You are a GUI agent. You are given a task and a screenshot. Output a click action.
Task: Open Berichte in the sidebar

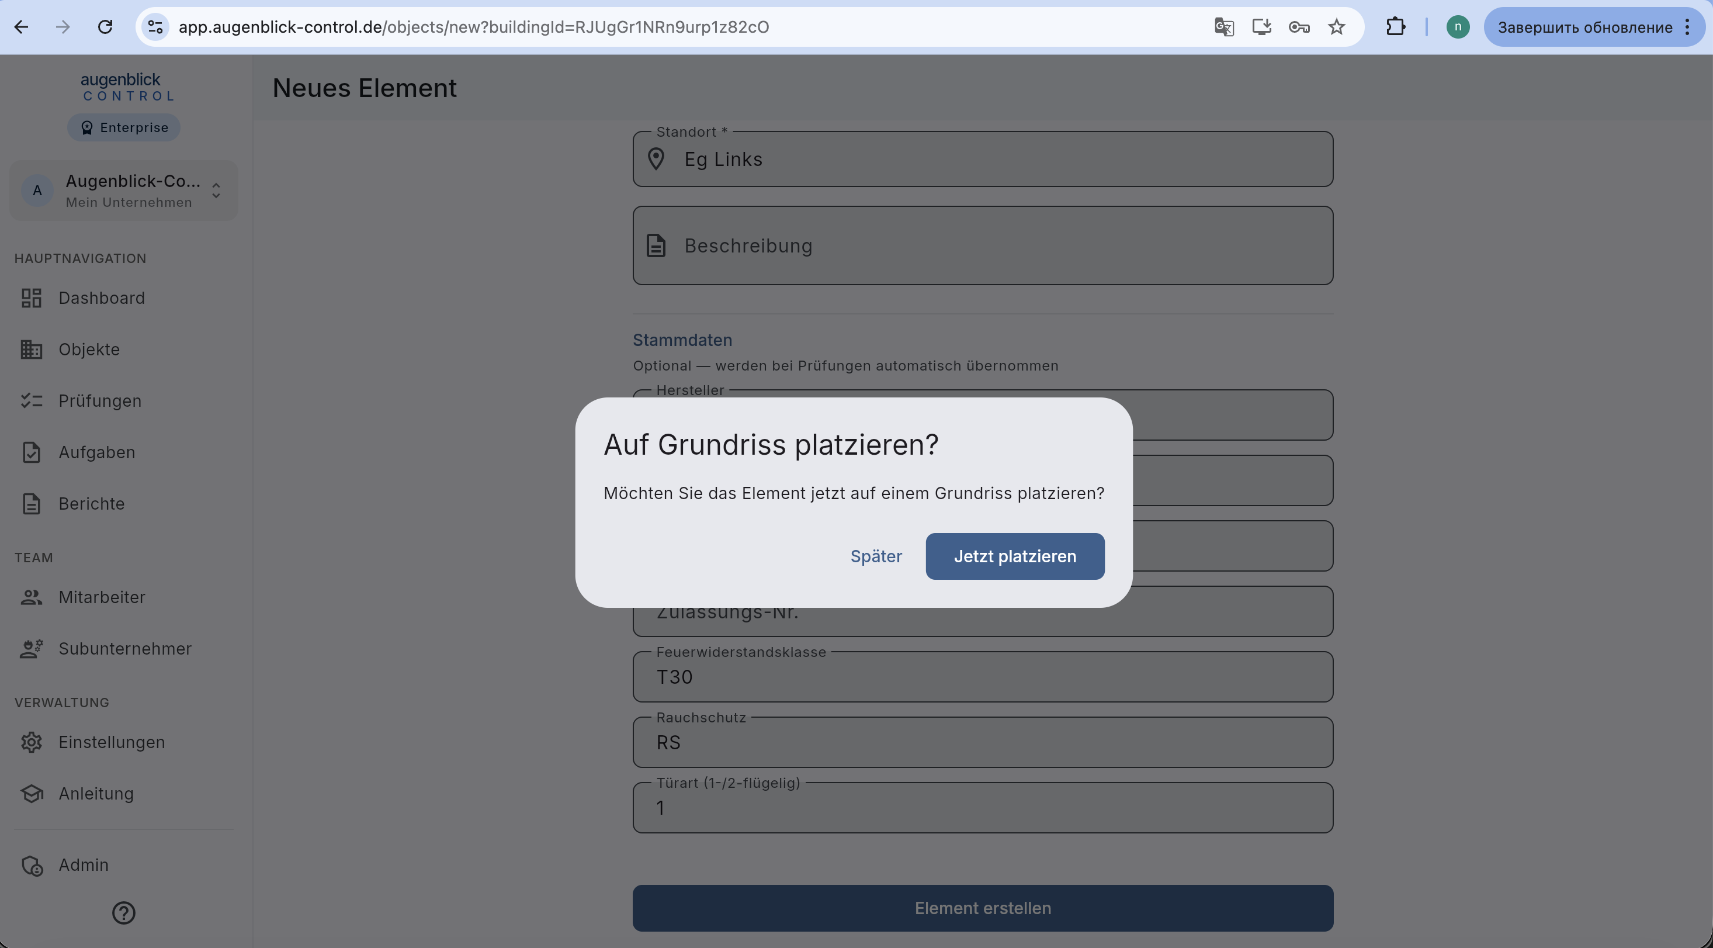point(124,504)
